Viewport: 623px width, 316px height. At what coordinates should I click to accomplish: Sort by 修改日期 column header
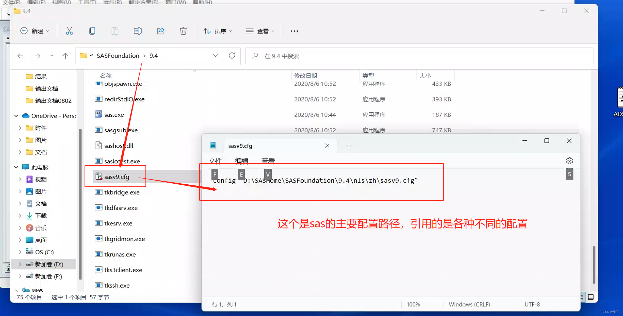point(305,76)
